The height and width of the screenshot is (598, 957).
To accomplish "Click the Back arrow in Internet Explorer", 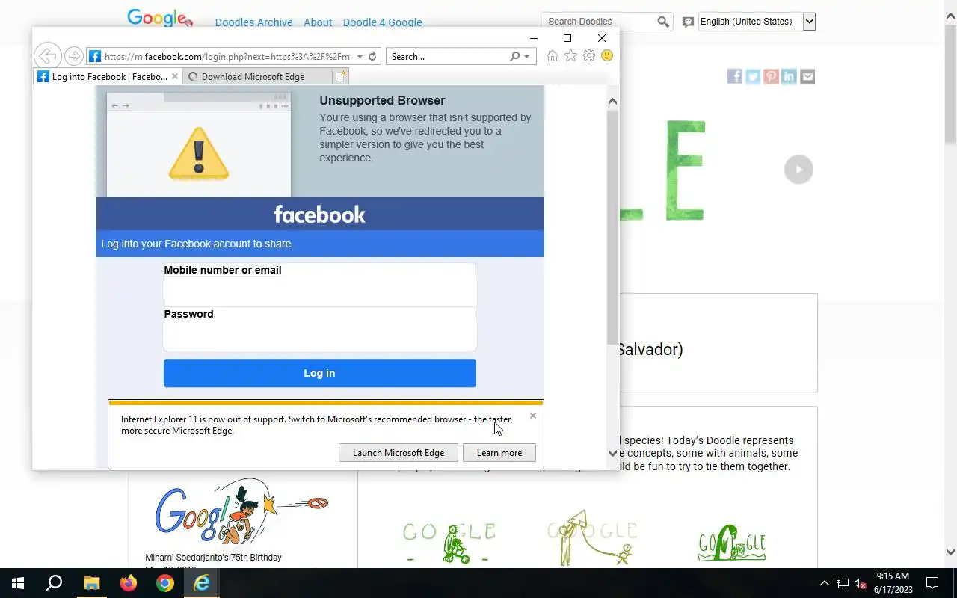I will [x=46, y=56].
